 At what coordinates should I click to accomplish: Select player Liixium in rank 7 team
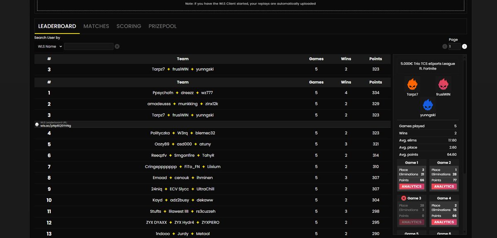214,167
